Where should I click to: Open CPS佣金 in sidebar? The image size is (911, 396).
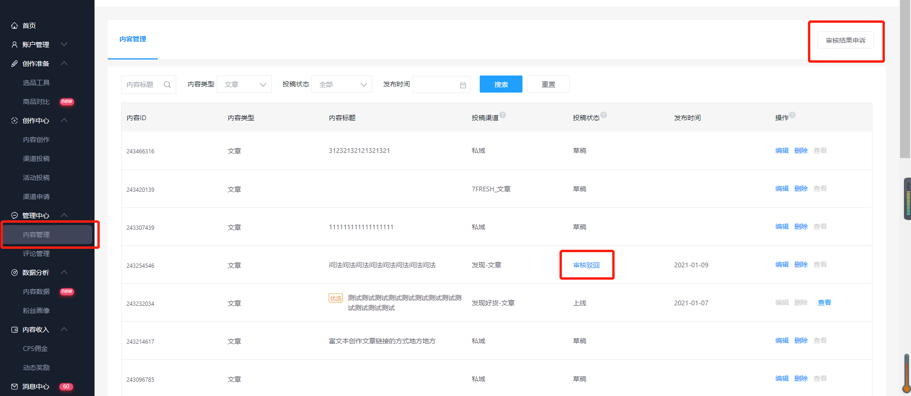[x=35, y=349]
